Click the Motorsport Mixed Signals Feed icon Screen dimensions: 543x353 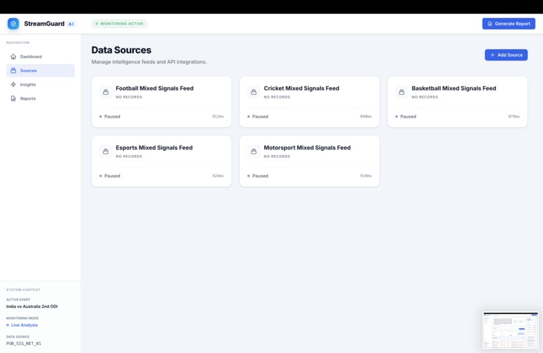[x=253, y=152]
